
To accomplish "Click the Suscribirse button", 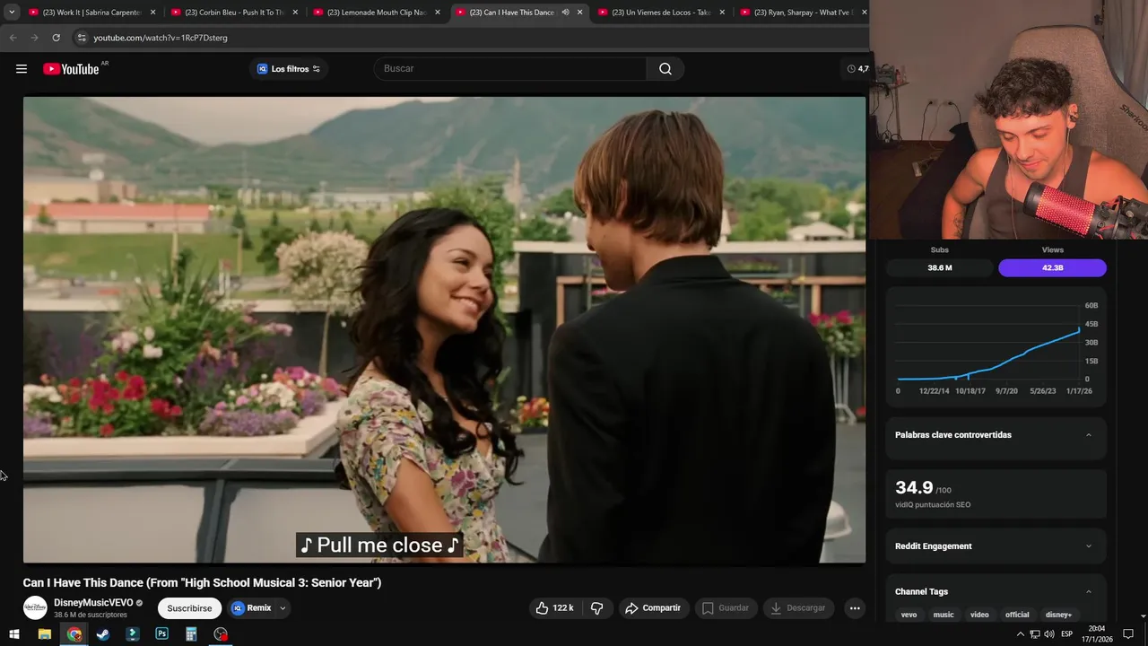I will tap(189, 608).
